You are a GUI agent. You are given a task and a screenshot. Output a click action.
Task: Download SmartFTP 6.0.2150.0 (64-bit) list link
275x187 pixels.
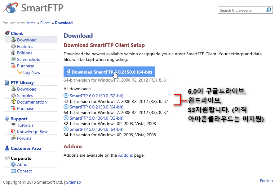tap(96, 107)
